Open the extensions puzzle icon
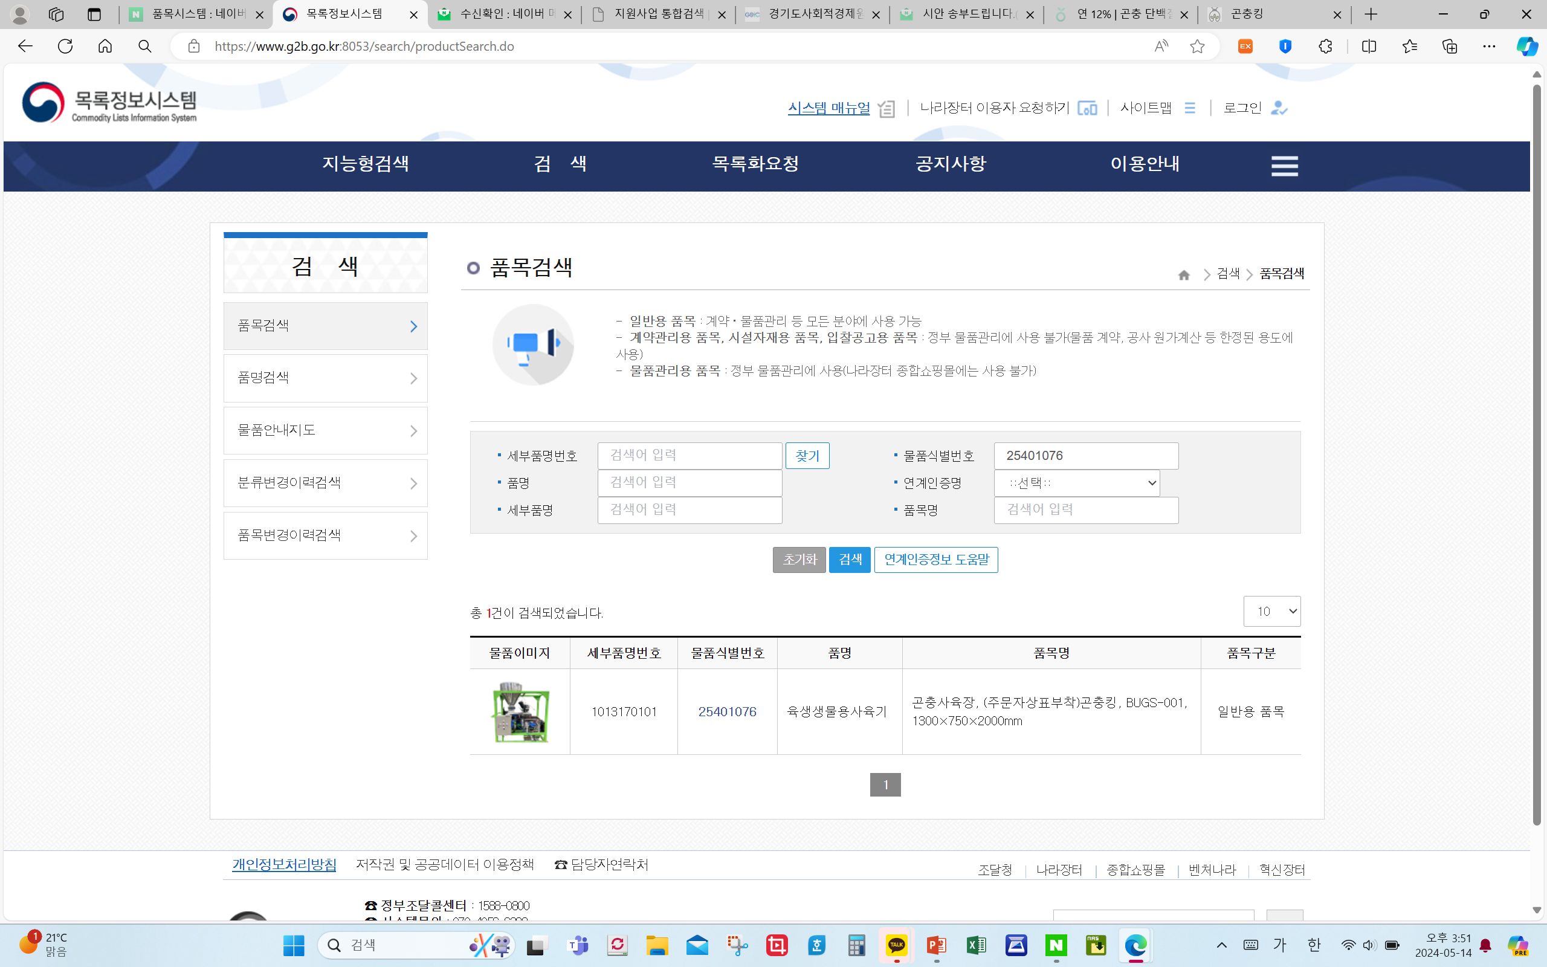The height and width of the screenshot is (967, 1547). tap(1326, 46)
